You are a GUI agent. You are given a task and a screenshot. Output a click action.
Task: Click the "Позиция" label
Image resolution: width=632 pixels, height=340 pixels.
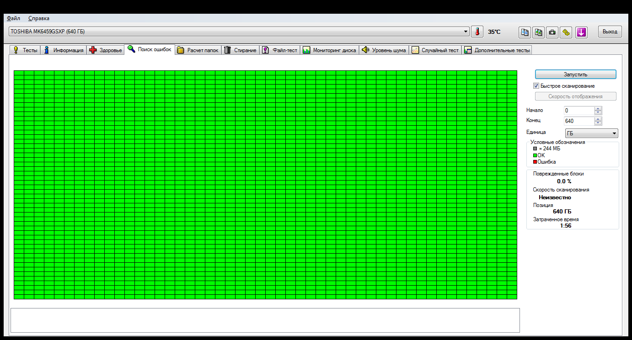pos(543,205)
